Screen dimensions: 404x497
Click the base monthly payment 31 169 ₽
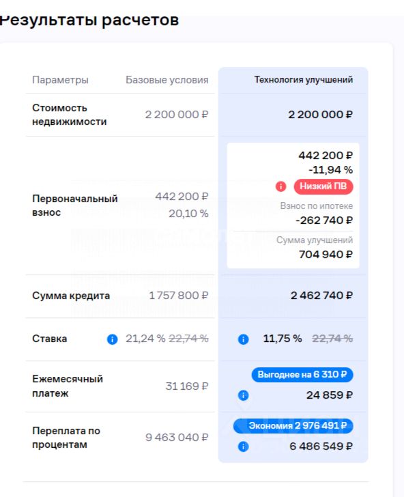(187, 386)
